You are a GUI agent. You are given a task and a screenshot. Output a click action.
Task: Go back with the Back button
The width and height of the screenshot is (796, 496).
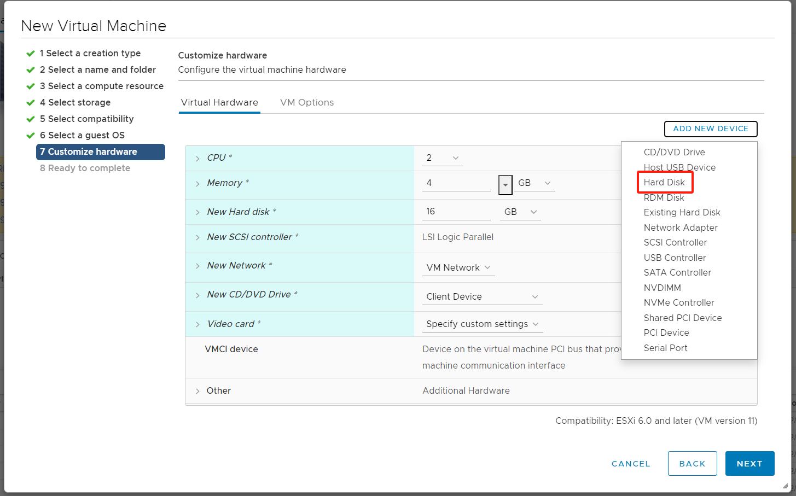(692, 464)
